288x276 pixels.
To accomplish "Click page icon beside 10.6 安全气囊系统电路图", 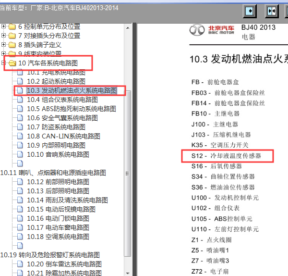I will (x=20, y=118).
